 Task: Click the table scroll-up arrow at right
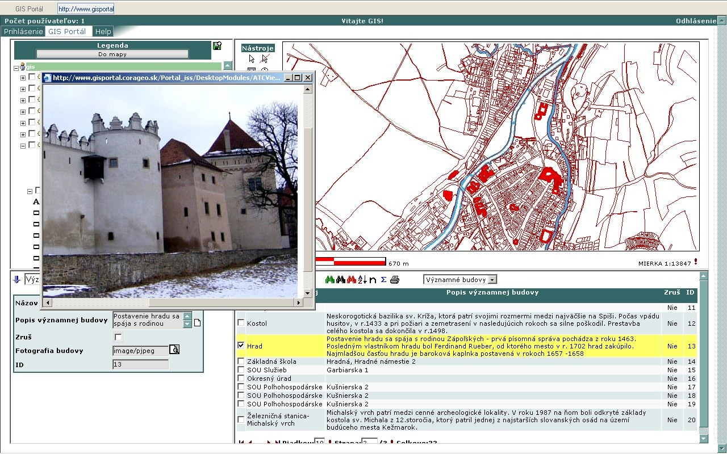click(704, 276)
